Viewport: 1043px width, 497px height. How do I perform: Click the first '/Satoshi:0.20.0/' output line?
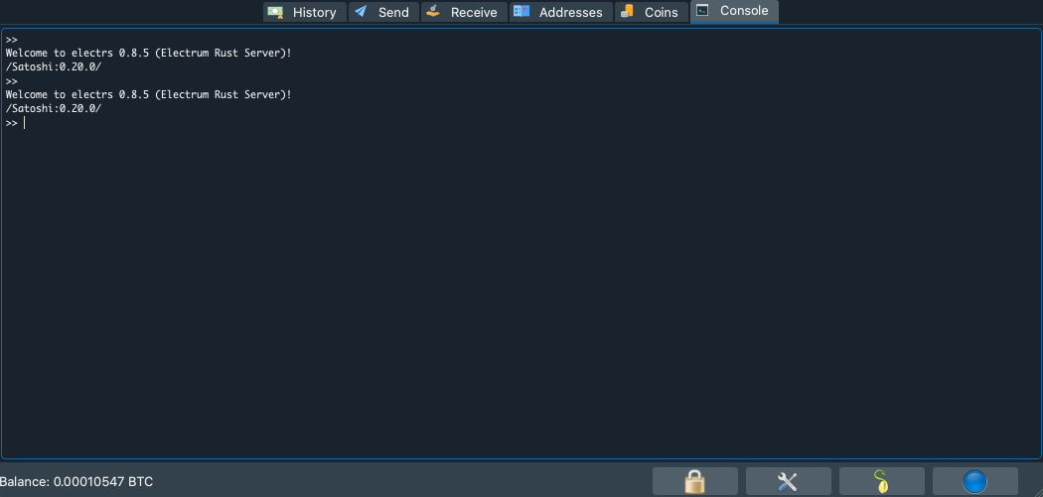click(54, 67)
